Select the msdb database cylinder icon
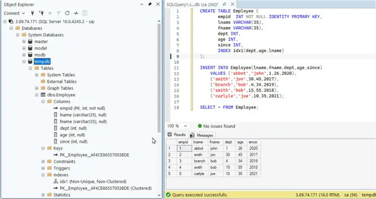 pyautogui.click(x=30, y=55)
